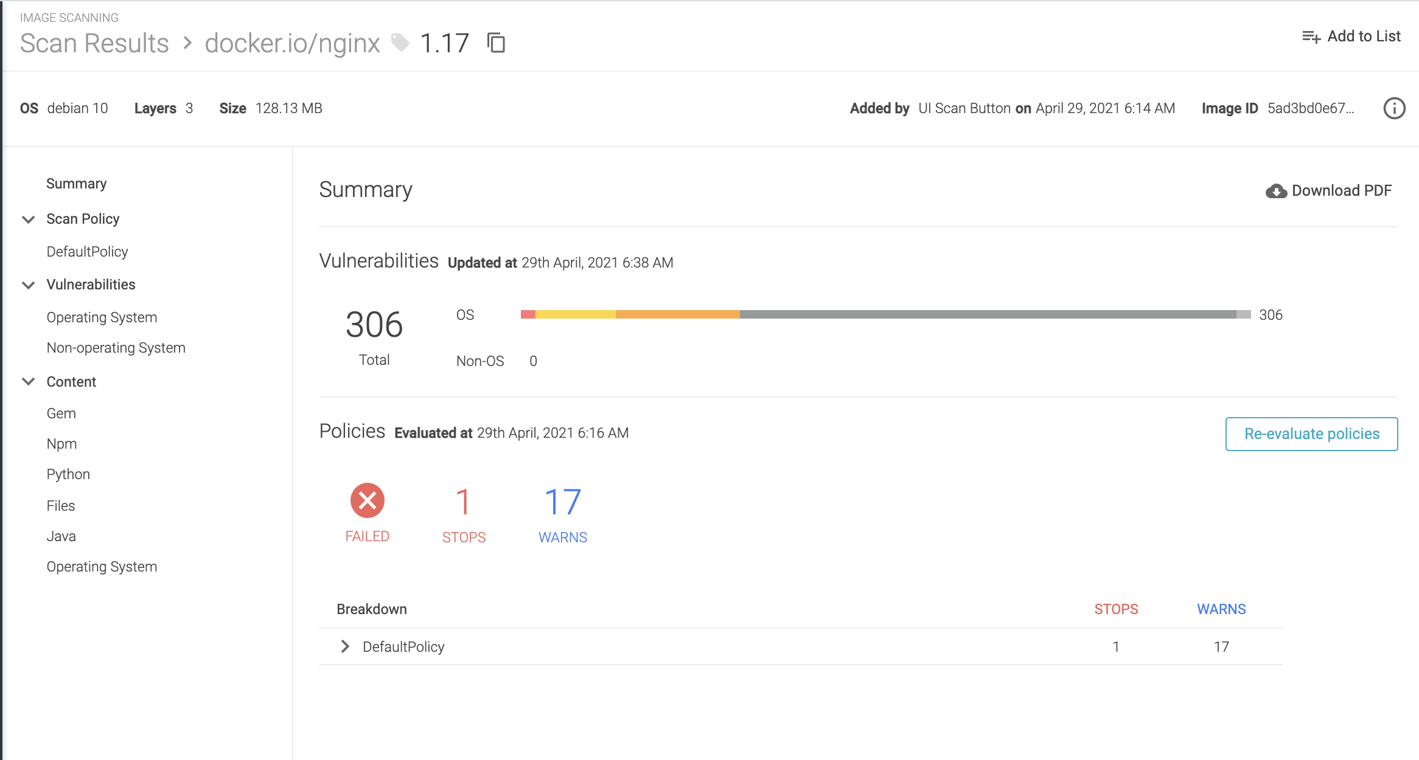This screenshot has width=1419, height=760.
Task: Collapse the Content sidebar section
Action: click(28, 382)
